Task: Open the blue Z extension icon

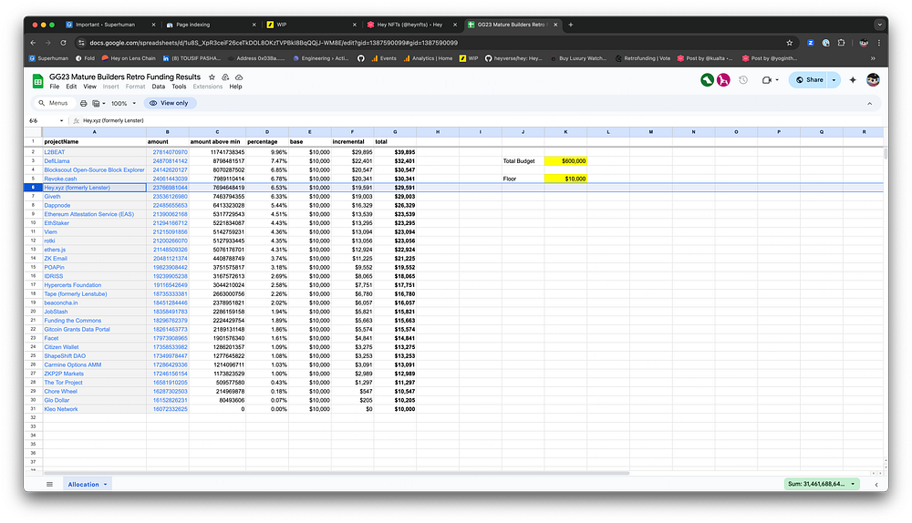Action: tap(810, 43)
